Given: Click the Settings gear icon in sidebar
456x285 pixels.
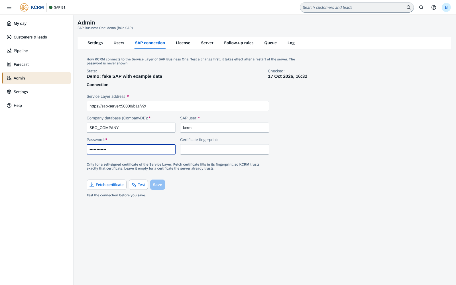Looking at the screenshot, I should click(9, 92).
